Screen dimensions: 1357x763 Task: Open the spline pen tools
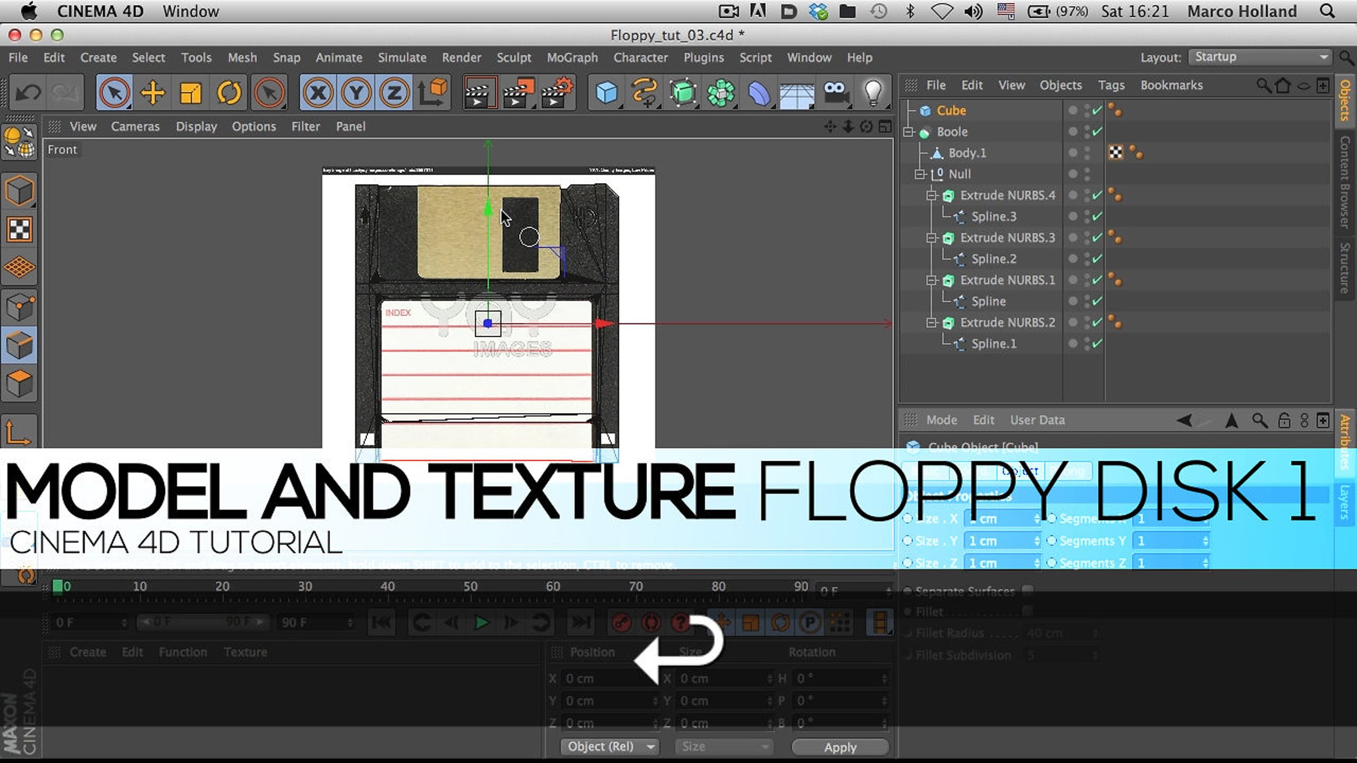pyautogui.click(x=645, y=92)
